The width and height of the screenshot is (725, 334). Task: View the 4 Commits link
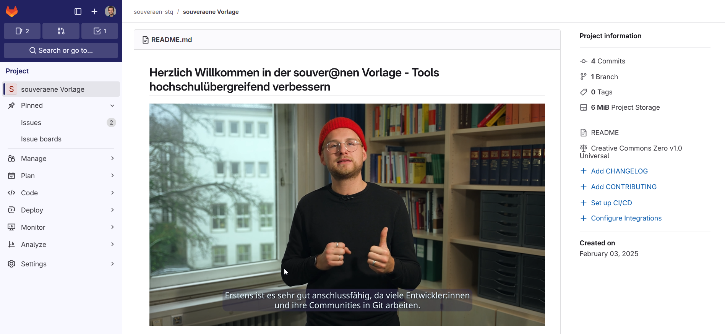click(608, 61)
